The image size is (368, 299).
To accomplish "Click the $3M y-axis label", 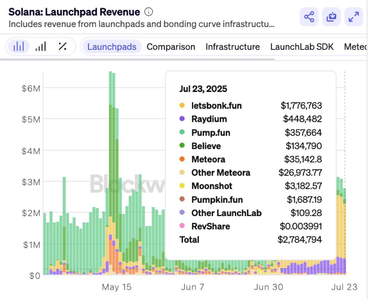I will 31,182.
